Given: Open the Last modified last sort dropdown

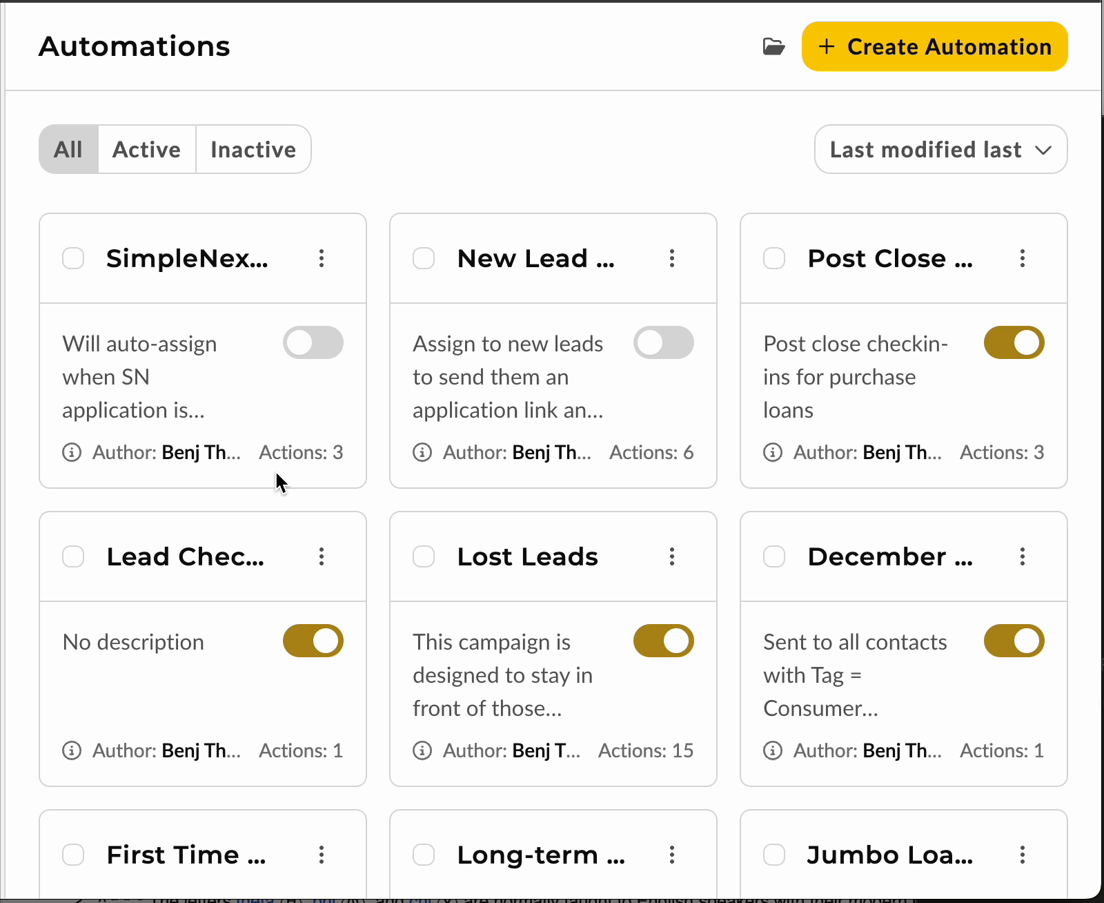Looking at the screenshot, I should pos(941,149).
